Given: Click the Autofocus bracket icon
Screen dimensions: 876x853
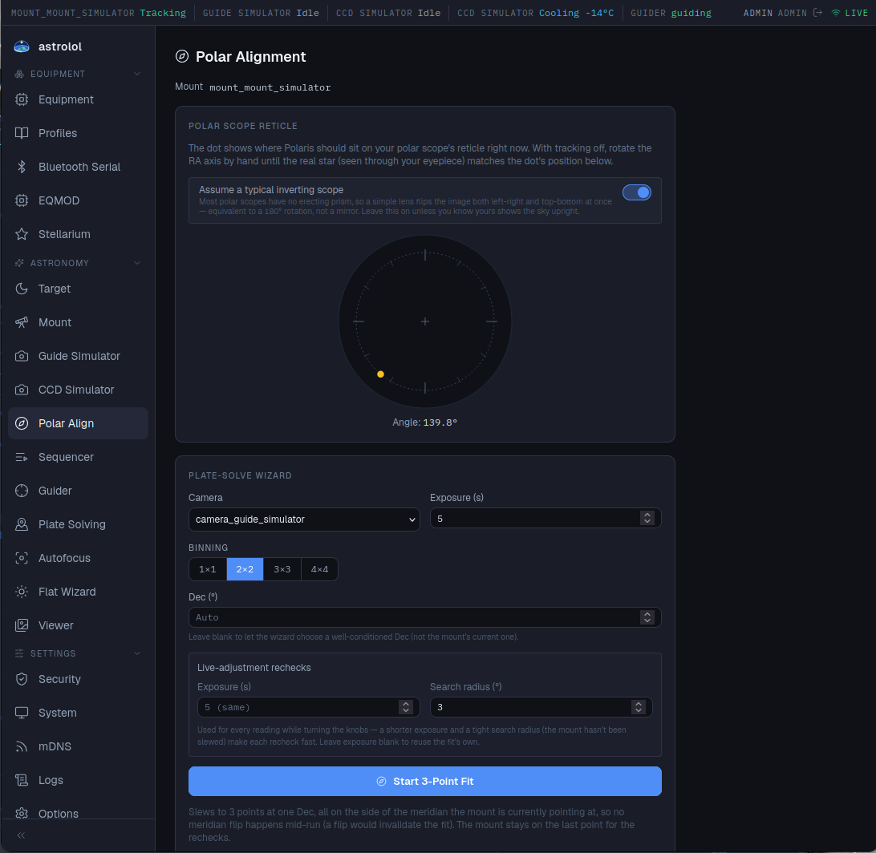Looking at the screenshot, I should click(22, 558).
